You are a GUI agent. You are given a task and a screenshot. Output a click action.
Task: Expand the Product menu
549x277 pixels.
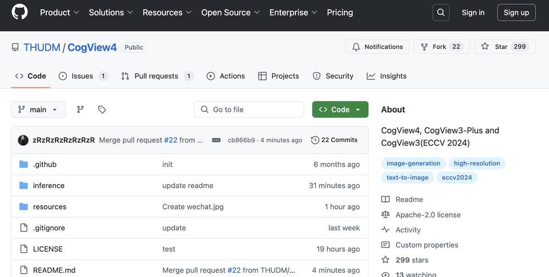[59, 13]
